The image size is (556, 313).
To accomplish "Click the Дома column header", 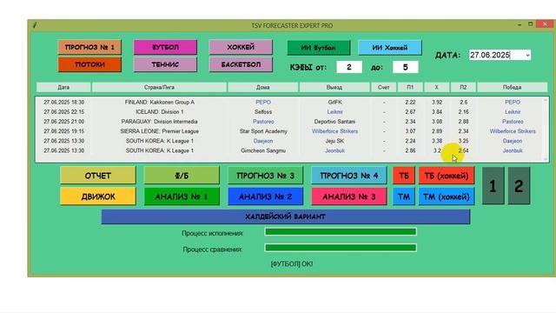I will coord(262,87).
